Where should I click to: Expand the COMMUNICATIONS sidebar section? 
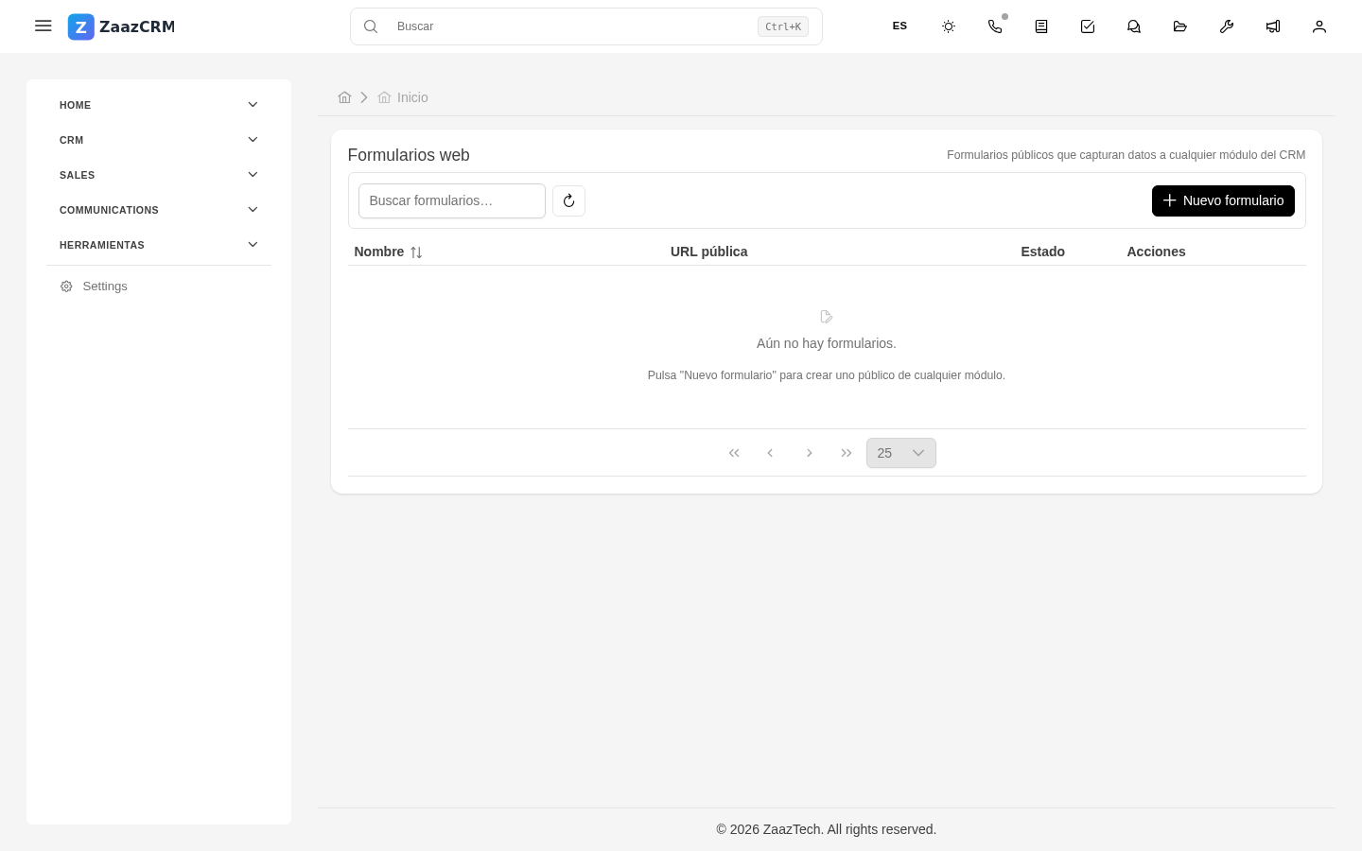tap(159, 210)
